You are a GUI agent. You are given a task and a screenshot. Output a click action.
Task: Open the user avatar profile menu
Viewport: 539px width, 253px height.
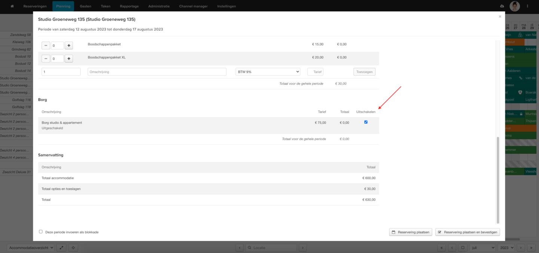click(x=515, y=6)
